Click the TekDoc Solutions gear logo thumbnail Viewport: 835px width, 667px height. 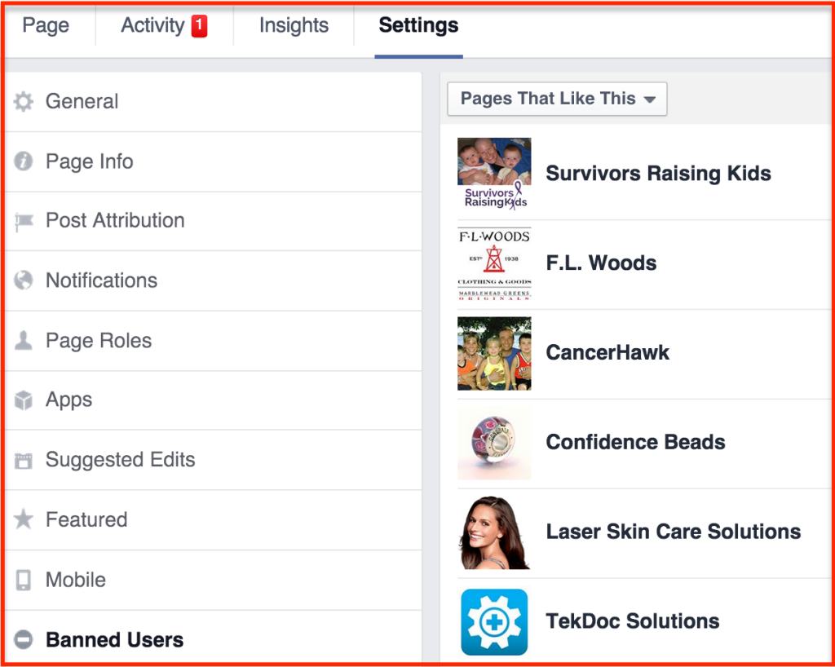tap(494, 622)
